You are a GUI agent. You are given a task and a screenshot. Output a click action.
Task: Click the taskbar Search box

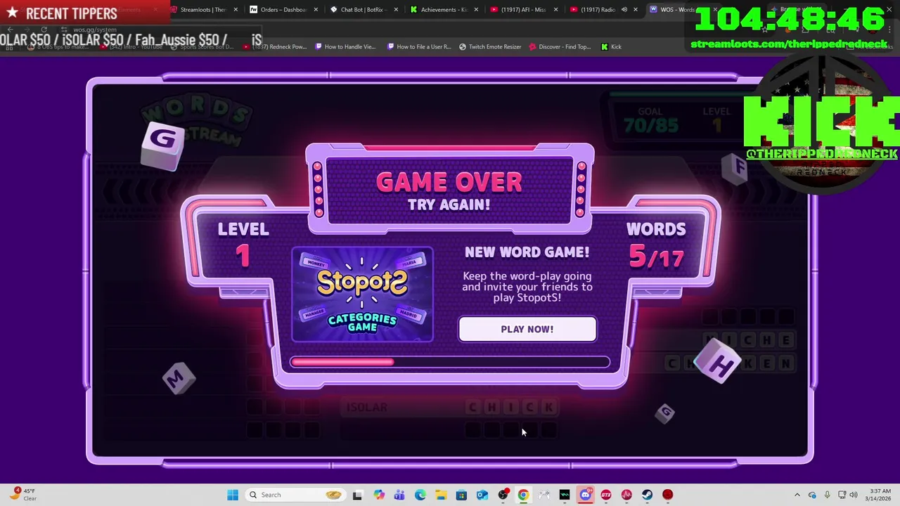(294, 495)
